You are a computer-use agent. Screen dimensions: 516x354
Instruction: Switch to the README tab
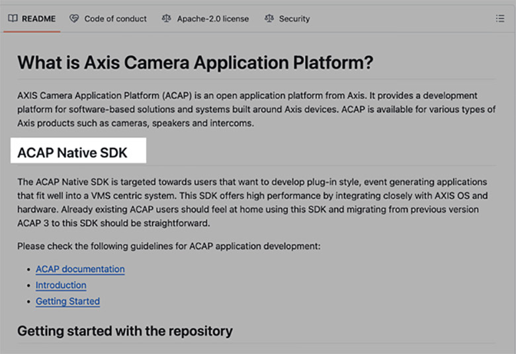click(x=38, y=18)
